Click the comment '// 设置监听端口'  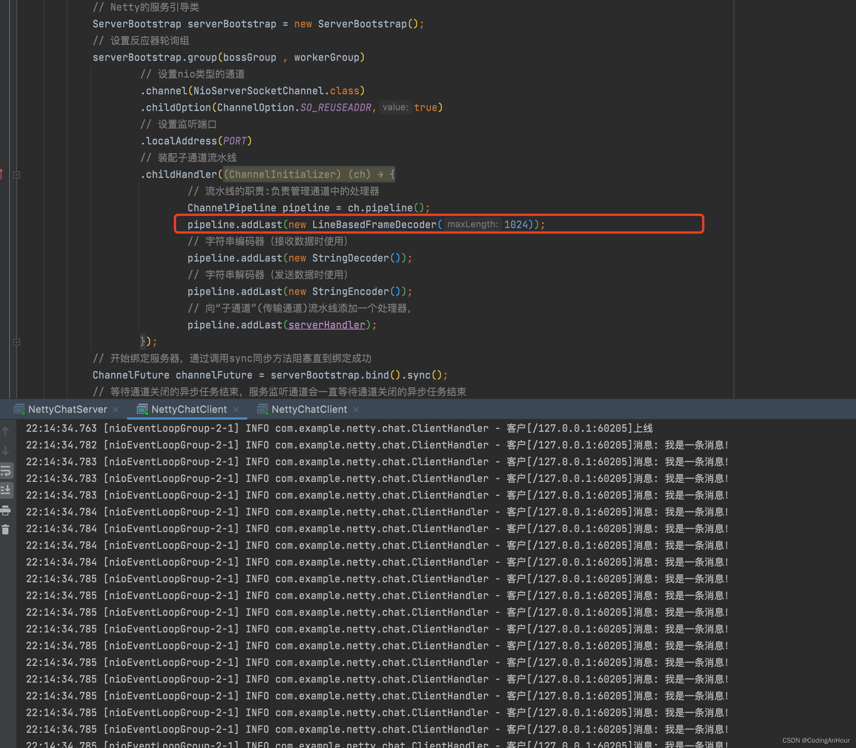pyautogui.click(x=178, y=124)
